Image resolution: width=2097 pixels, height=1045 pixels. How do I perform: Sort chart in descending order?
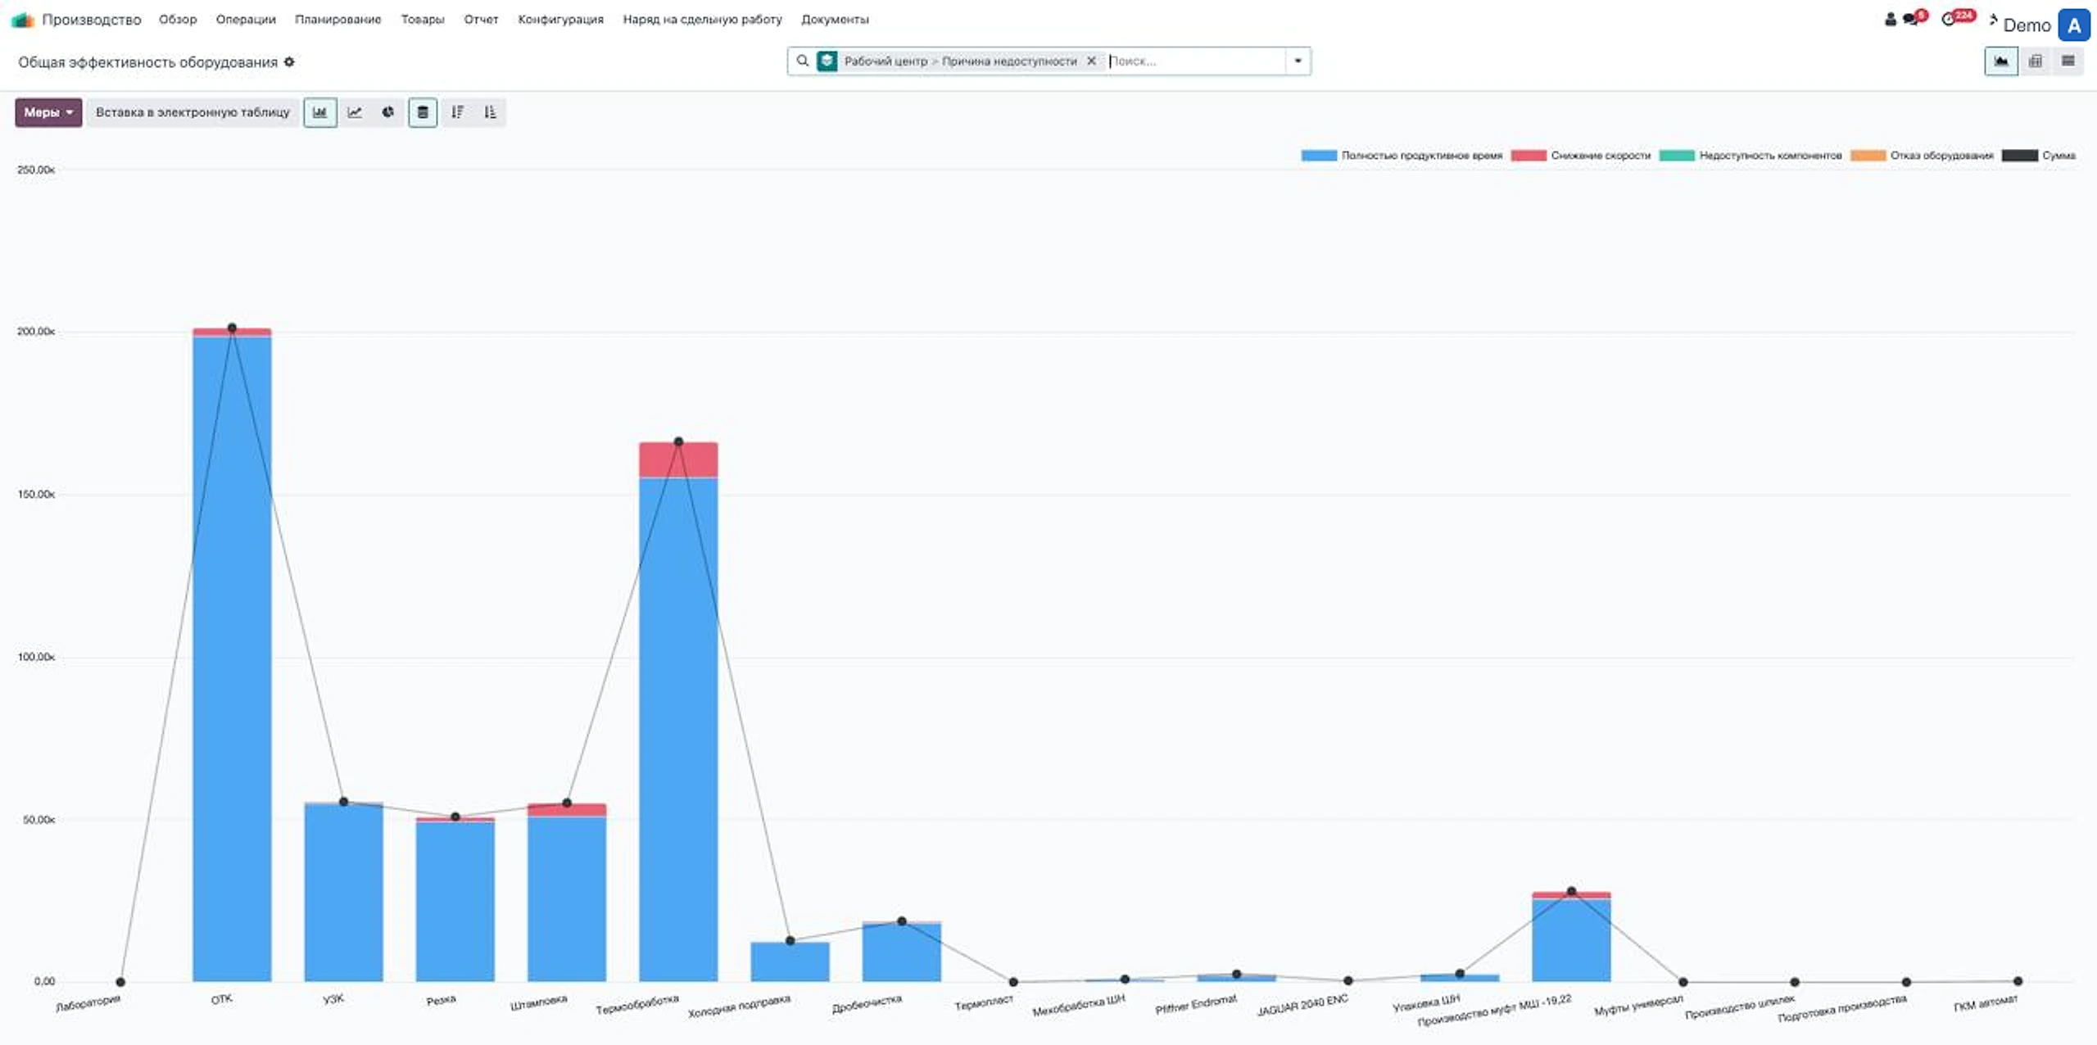457,112
